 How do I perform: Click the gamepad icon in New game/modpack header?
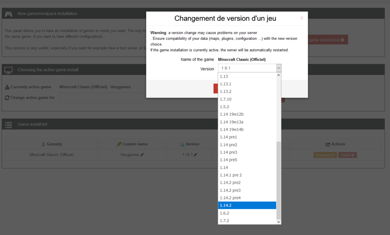[9, 14]
